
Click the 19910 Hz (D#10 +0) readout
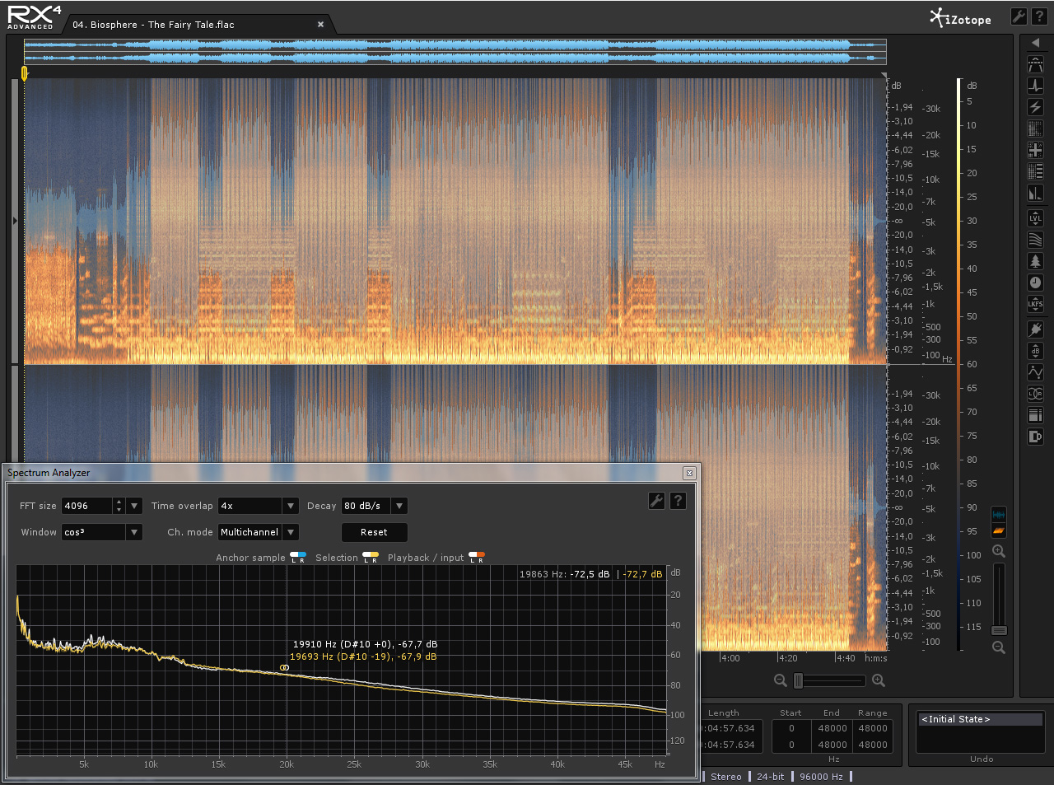tap(365, 644)
